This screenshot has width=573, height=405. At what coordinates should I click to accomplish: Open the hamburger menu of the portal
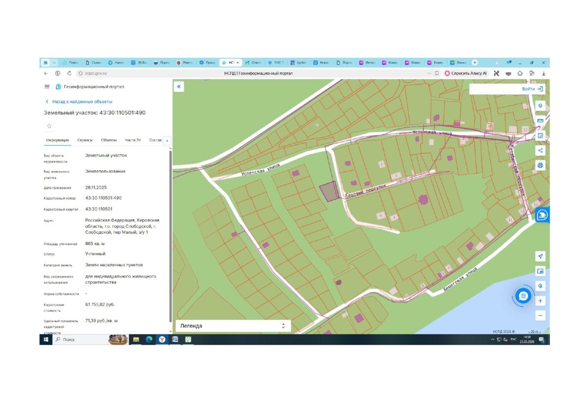coord(47,86)
